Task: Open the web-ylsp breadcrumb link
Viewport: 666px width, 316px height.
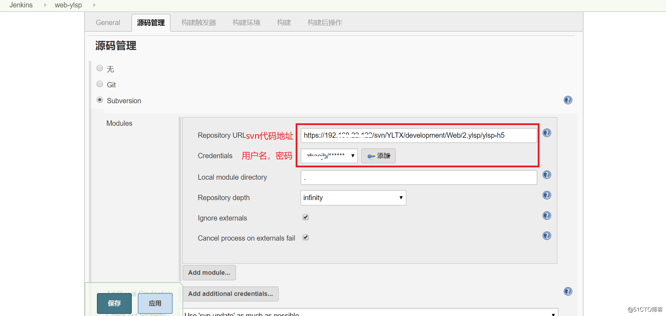Action: click(x=68, y=5)
